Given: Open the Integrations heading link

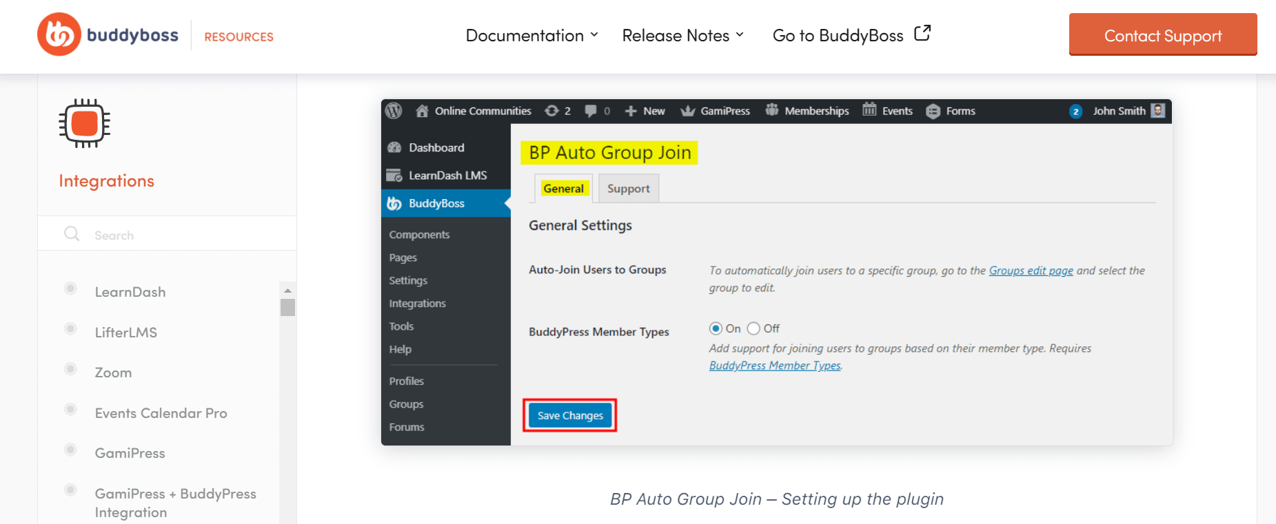Looking at the screenshot, I should pyautogui.click(x=106, y=181).
